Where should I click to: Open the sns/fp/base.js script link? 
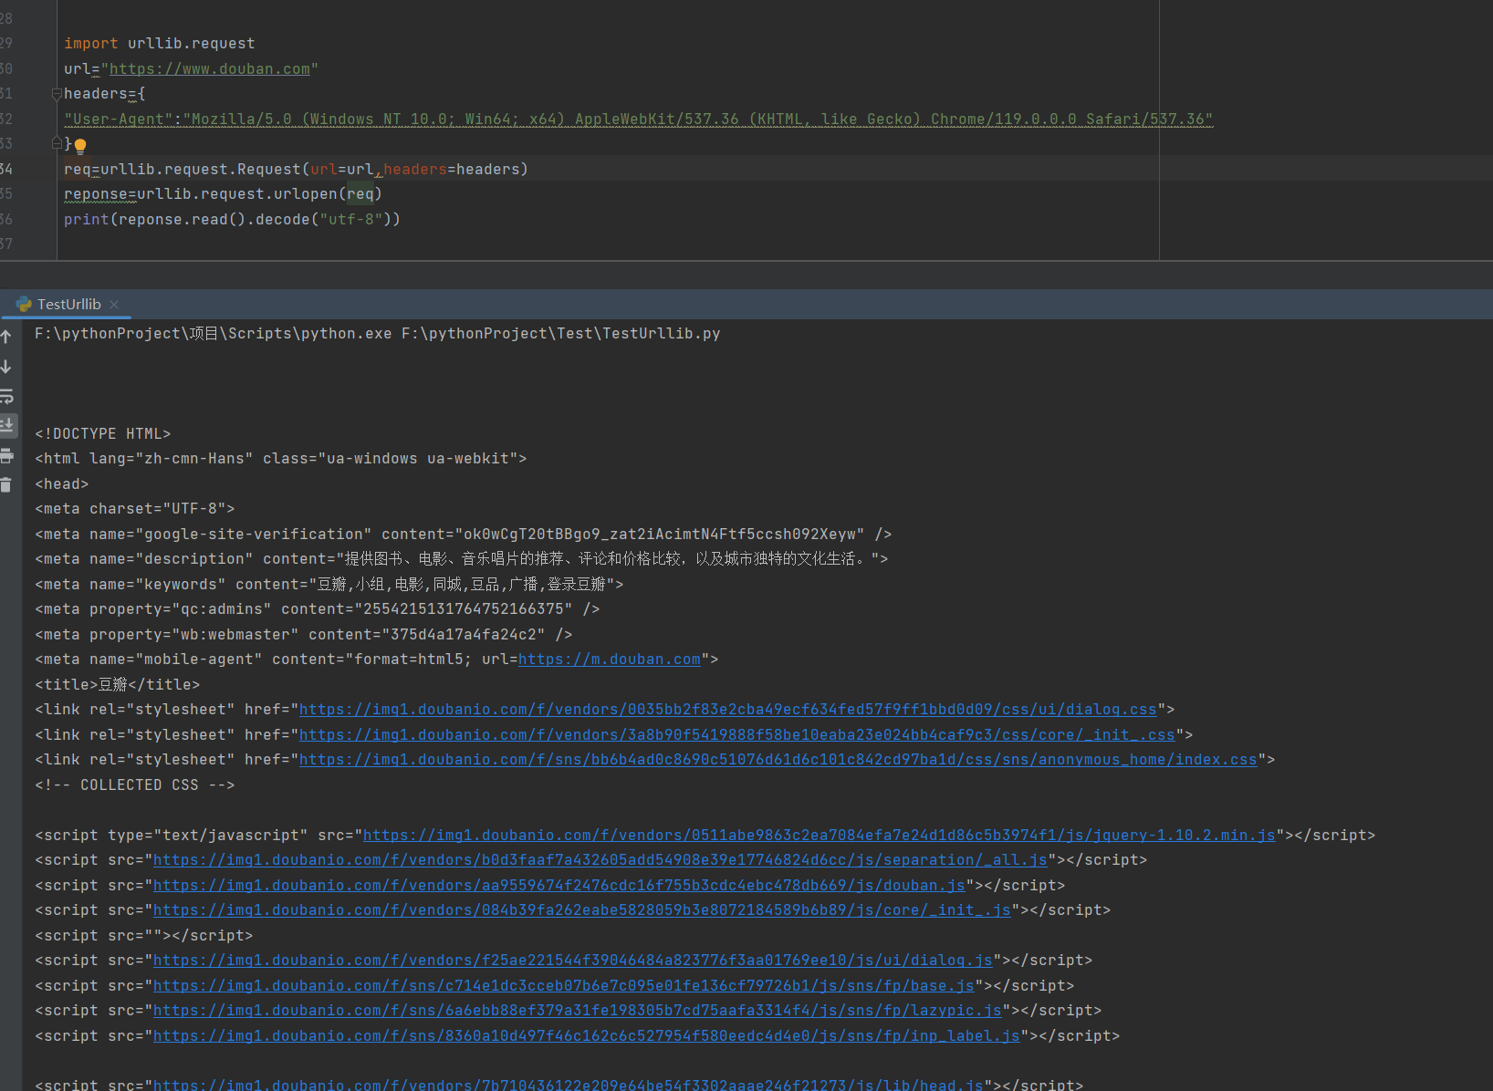(563, 986)
